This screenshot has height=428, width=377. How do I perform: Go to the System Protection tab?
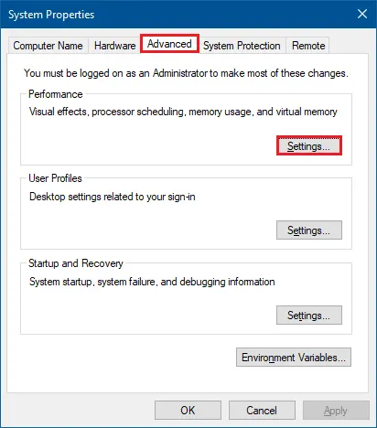tap(242, 46)
